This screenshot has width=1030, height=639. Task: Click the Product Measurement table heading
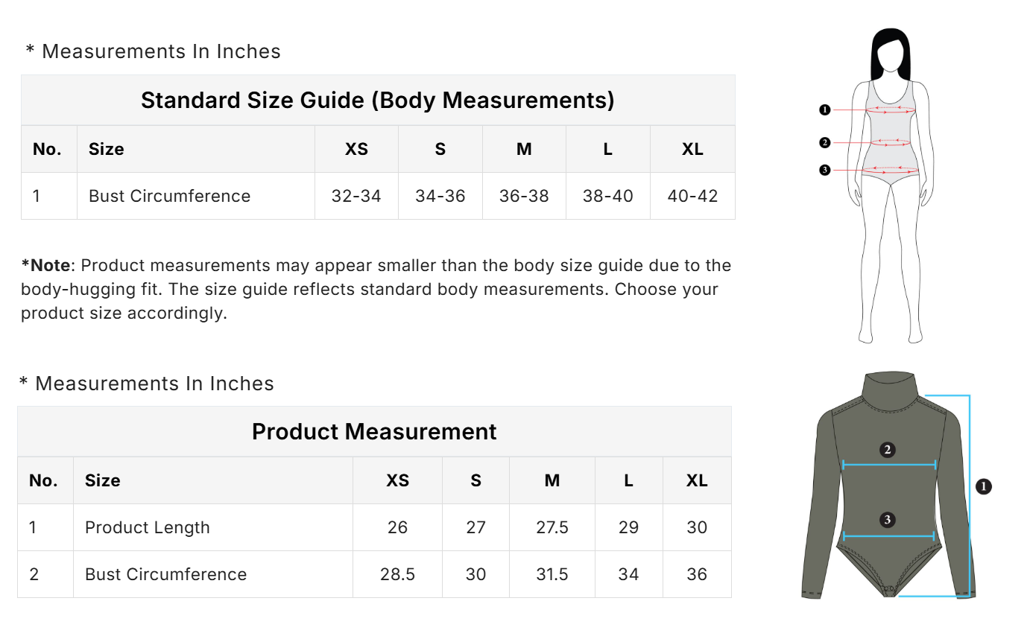374,431
